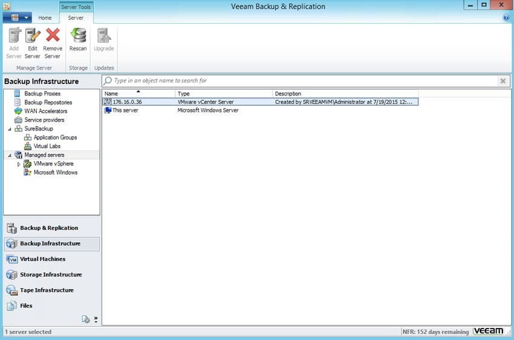Select the Backup Proxies tree item
514x340 pixels.
pos(42,94)
